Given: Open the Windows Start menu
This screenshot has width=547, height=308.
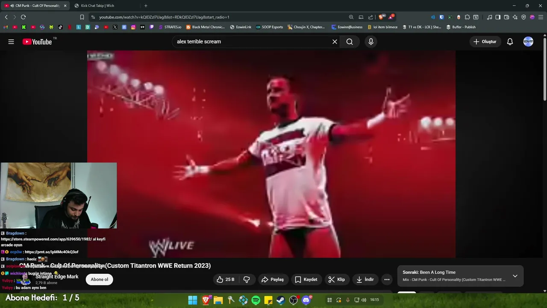Looking at the screenshot, I should click(193, 300).
